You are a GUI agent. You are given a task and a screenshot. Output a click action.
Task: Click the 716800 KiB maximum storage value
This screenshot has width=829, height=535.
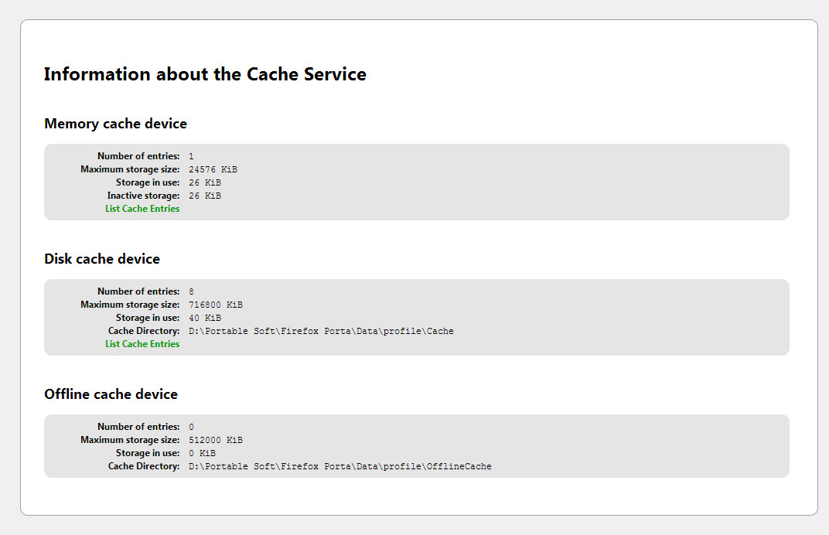216,305
